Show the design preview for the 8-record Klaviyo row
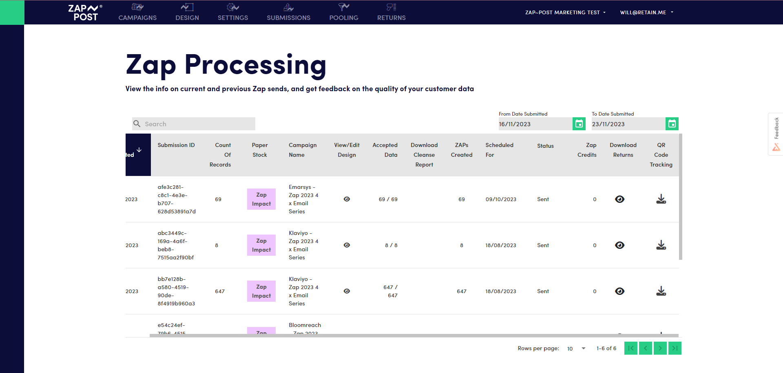783x373 pixels. 347,245
